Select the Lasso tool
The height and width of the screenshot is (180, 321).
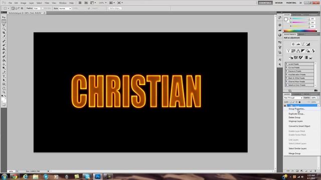pyautogui.click(x=4, y=25)
